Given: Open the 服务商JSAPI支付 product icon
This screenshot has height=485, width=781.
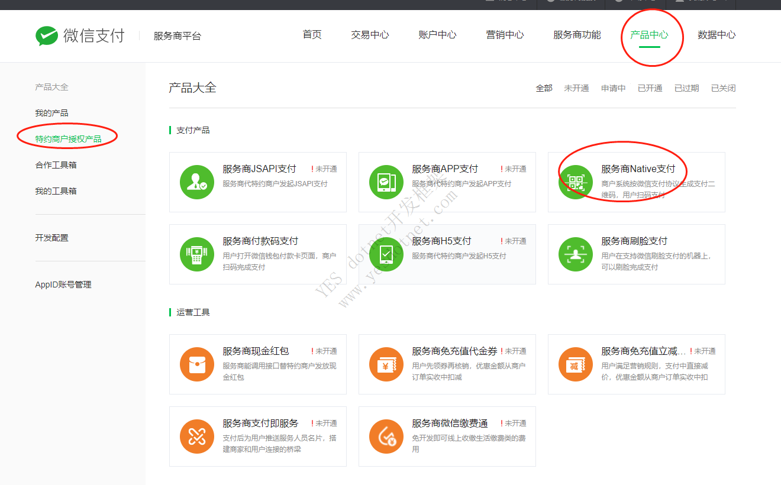Looking at the screenshot, I should (x=197, y=182).
